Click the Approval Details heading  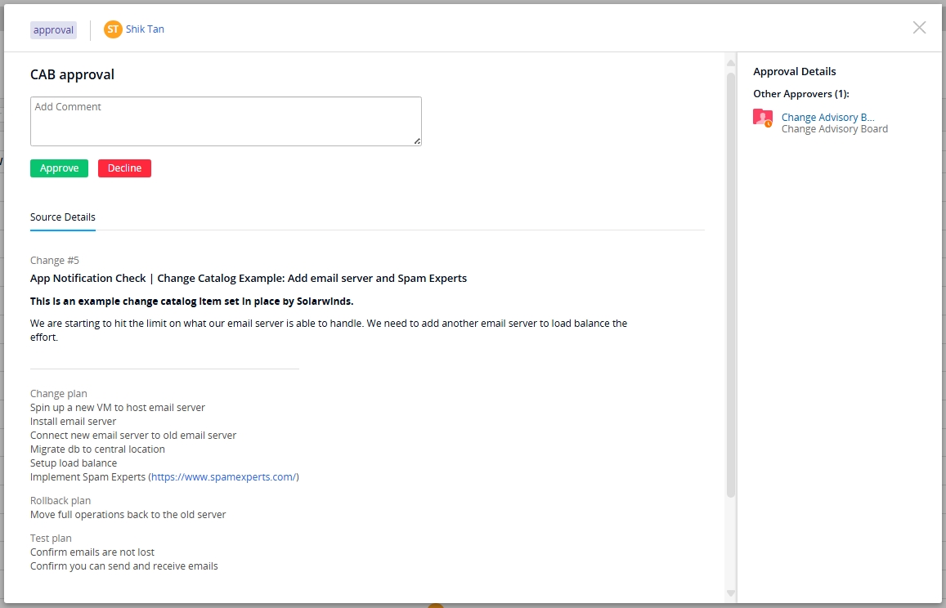pos(795,72)
